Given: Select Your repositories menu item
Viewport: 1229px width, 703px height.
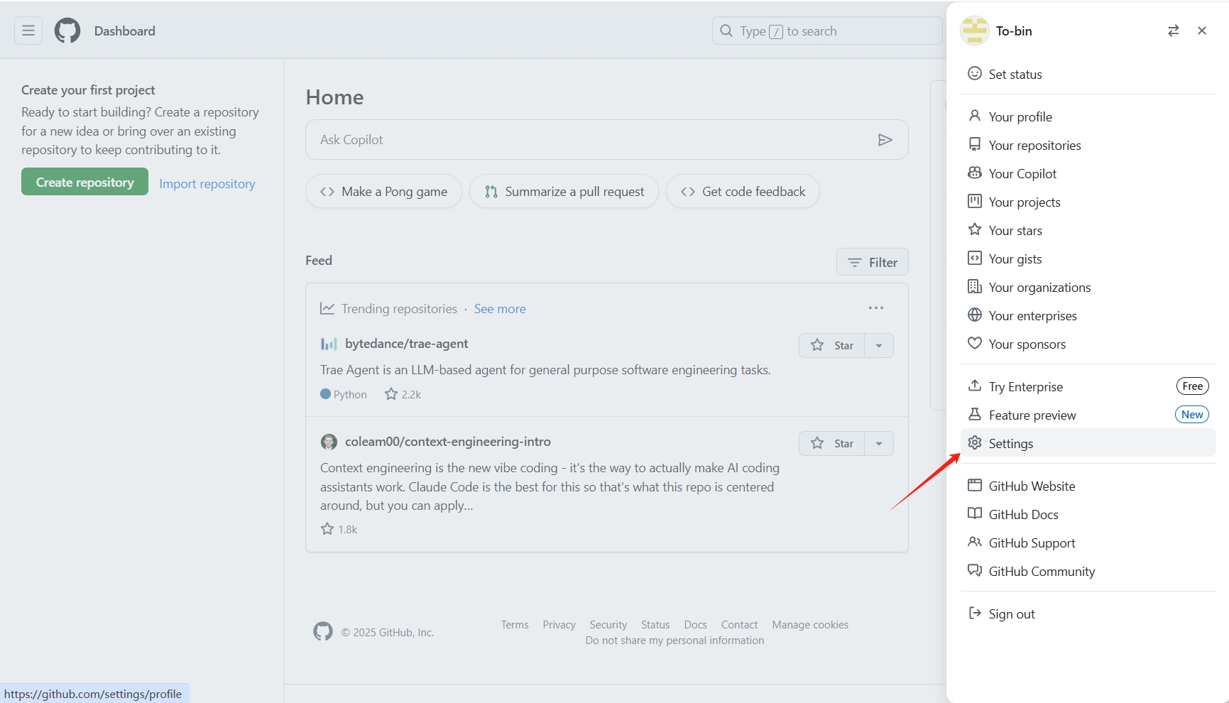Looking at the screenshot, I should (x=1088, y=145).
